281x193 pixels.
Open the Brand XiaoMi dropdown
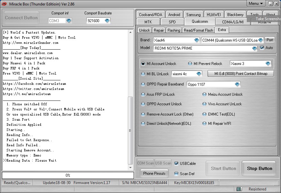[x=197, y=40]
